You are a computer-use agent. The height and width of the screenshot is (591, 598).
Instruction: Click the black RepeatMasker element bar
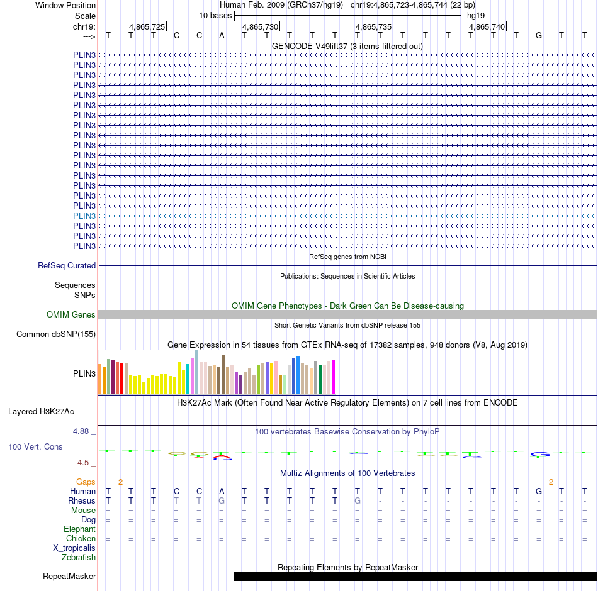click(x=415, y=576)
